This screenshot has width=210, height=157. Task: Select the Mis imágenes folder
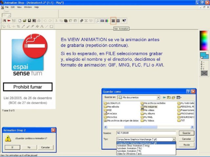coord(149,107)
